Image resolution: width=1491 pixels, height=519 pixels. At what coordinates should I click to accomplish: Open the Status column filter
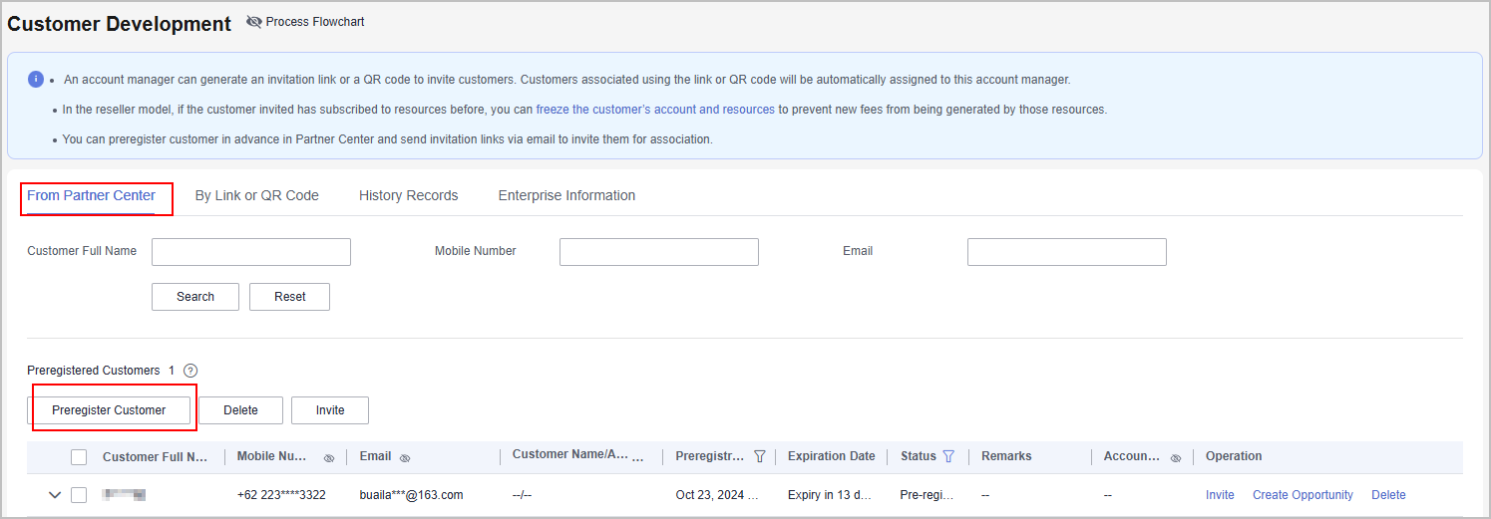click(x=948, y=456)
